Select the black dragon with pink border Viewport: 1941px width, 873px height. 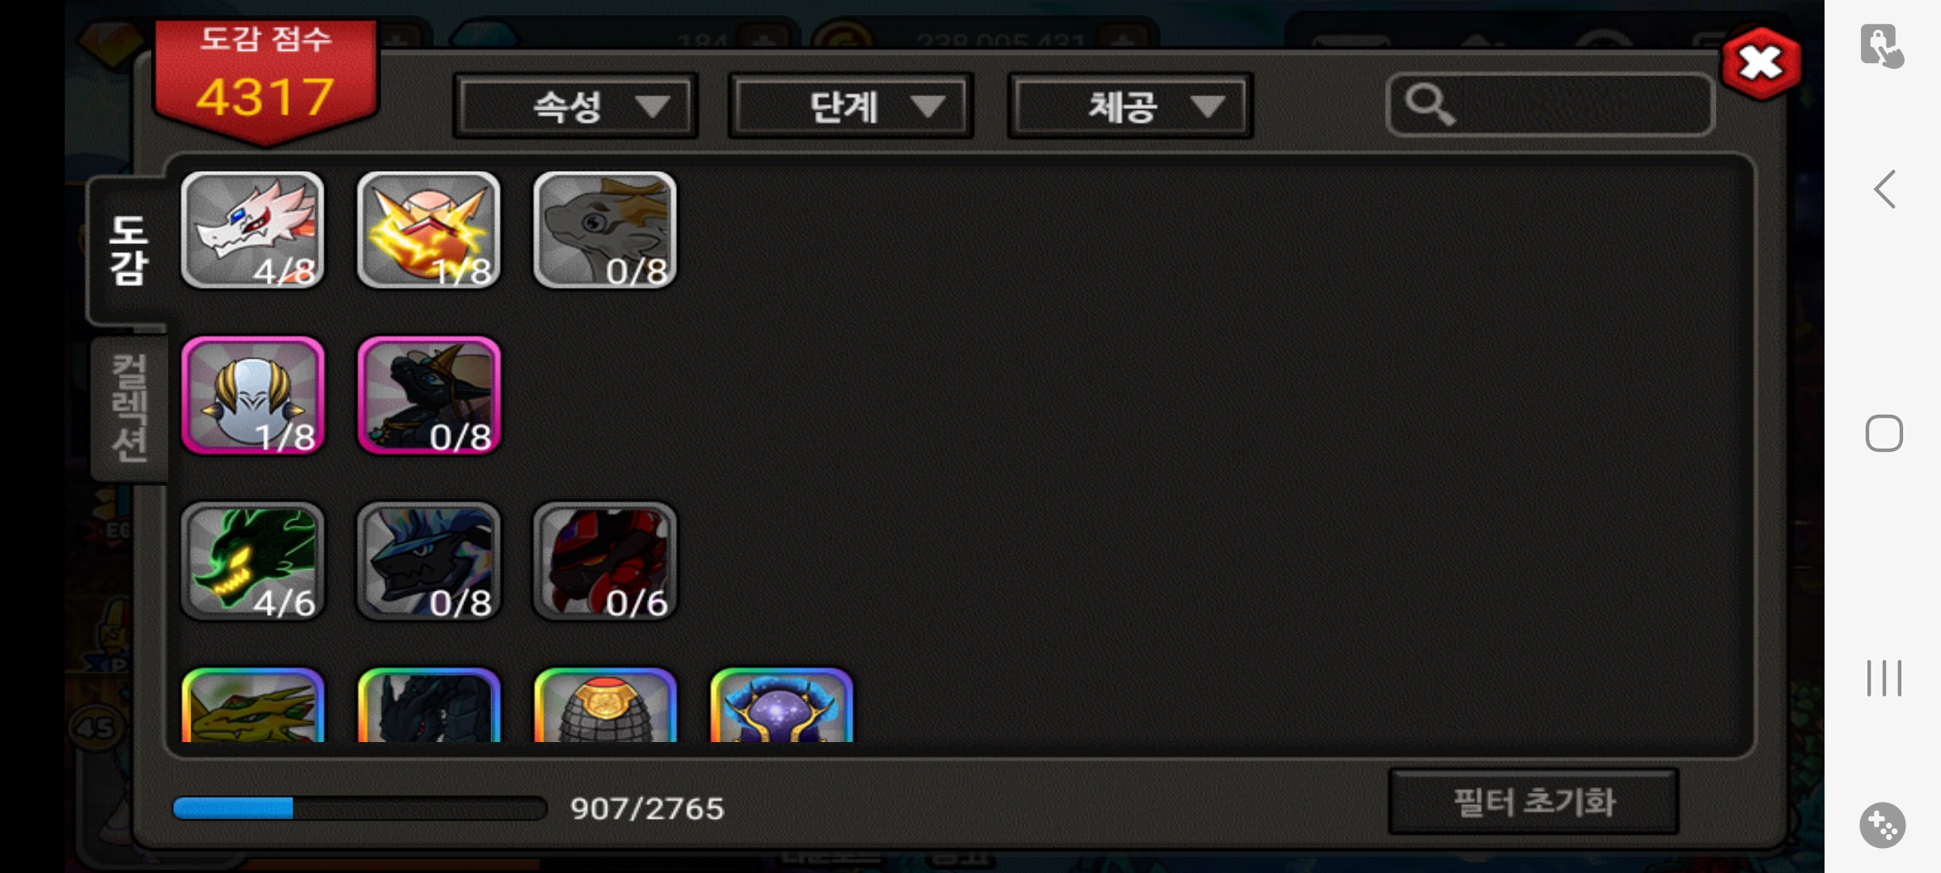[x=429, y=395]
